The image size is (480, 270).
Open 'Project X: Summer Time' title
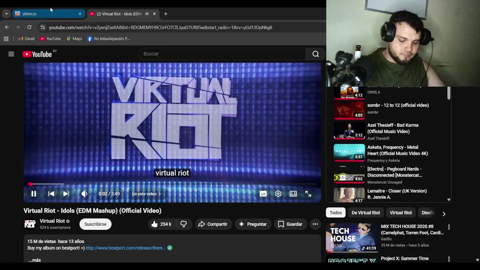(x=405, y=258)
